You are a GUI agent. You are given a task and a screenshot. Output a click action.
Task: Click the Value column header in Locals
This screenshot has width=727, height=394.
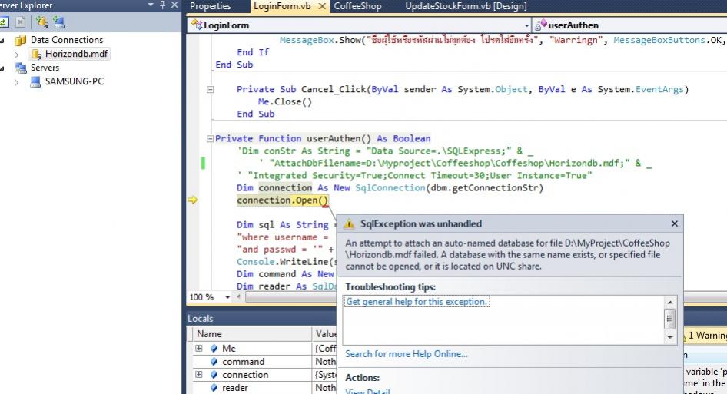(x=326, y=334)
